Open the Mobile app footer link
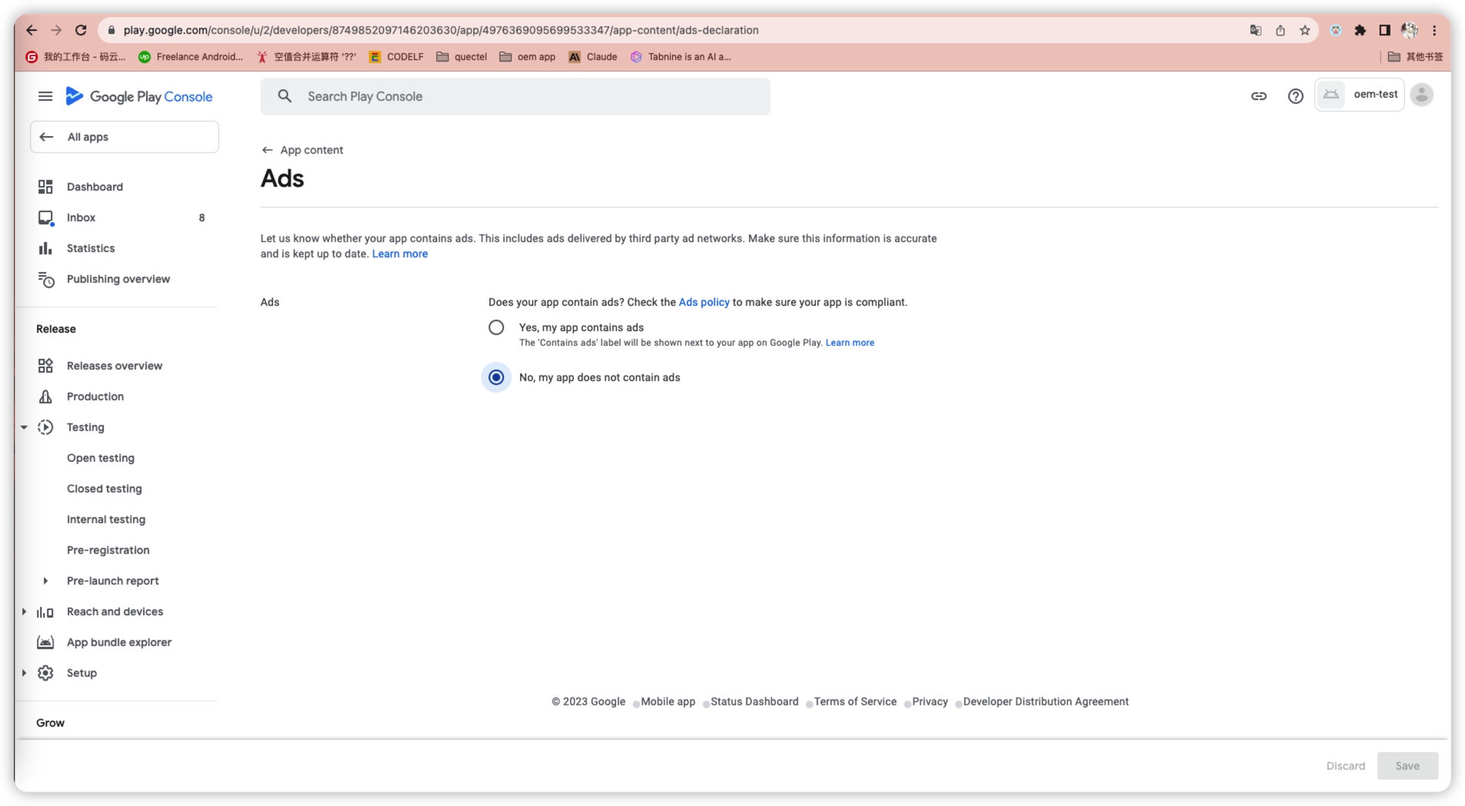Viewport: 1465px width, 806px height. [x=668, y=702]
